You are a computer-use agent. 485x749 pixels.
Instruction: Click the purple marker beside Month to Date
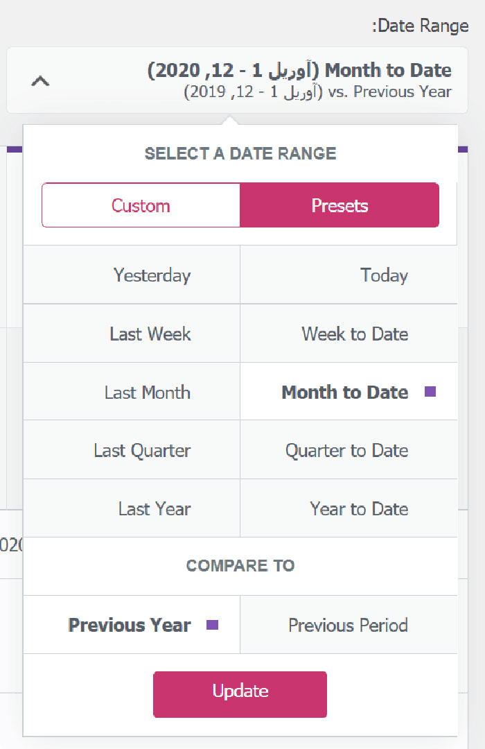(x=430, y=392)
